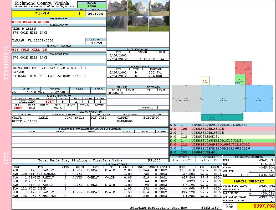Click the teal section H porch on the sketch
This screenshot has width=276, height=210.
click(222, 117)
